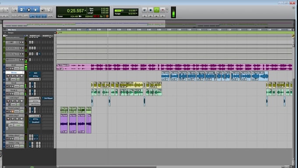The image size is (298, 168).
Task: Open the AT Pro insert on the Verse track
Action: coord(35,76)
